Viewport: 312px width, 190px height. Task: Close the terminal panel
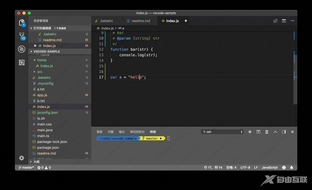(x=292, y=132)
